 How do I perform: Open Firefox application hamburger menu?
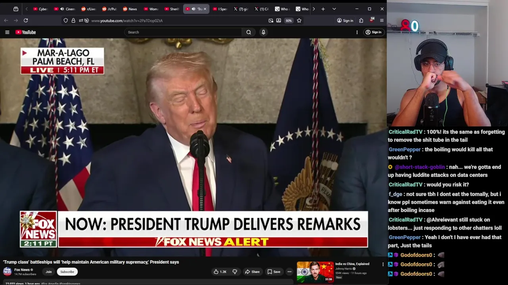pos(382,21)
